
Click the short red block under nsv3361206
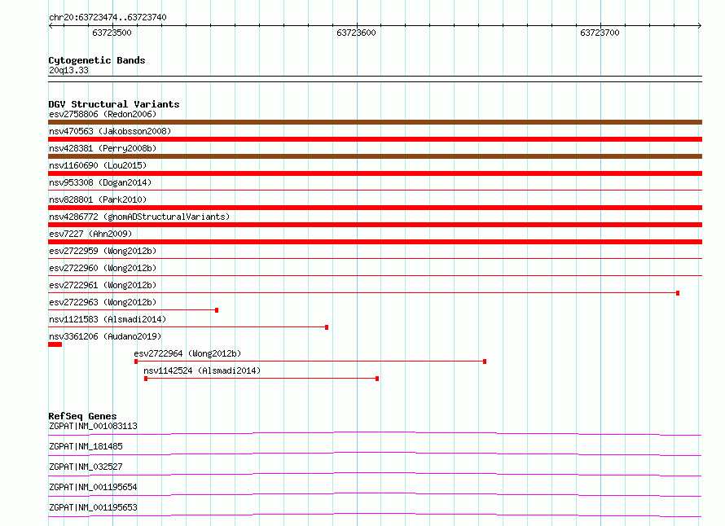click(x=55, y=344)
